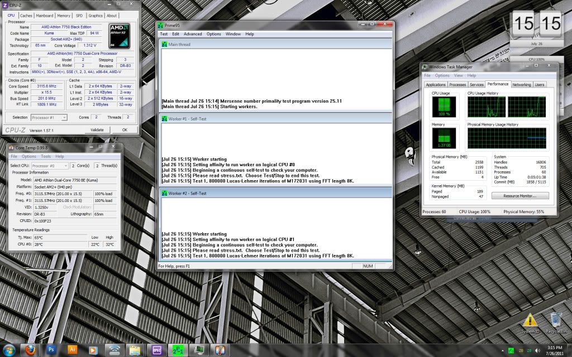Open the Select CPU dropdown in Core Temp
Viewport: 572px width, 357px height.
click(50, 166)
